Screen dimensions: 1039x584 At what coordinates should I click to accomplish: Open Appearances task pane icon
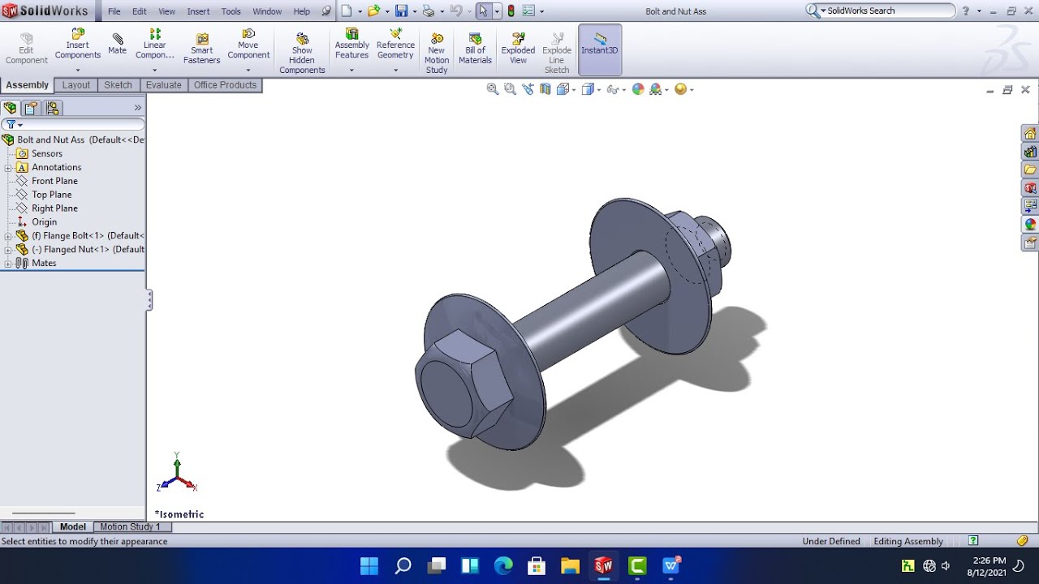[x=1030, y=224]
